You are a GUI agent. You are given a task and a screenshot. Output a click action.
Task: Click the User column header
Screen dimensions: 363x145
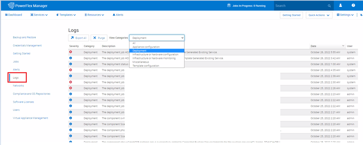(x=350, y=46)
